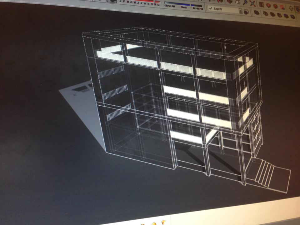Switch to Shaded face style
The height and width of the screenshot is (225, 300).
pyautogui.click(x=279, y=15)
